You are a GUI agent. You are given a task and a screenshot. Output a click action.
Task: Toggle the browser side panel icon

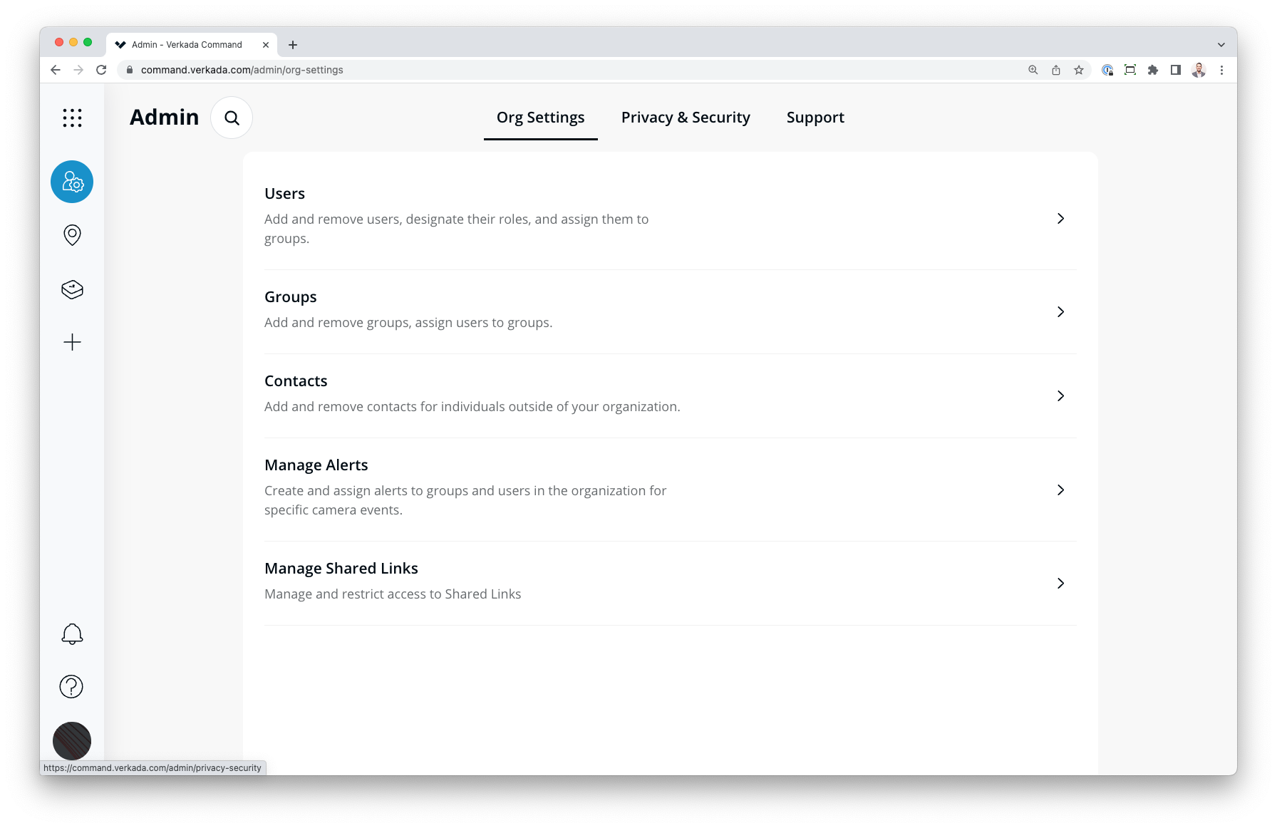(x=1176, y=70)
